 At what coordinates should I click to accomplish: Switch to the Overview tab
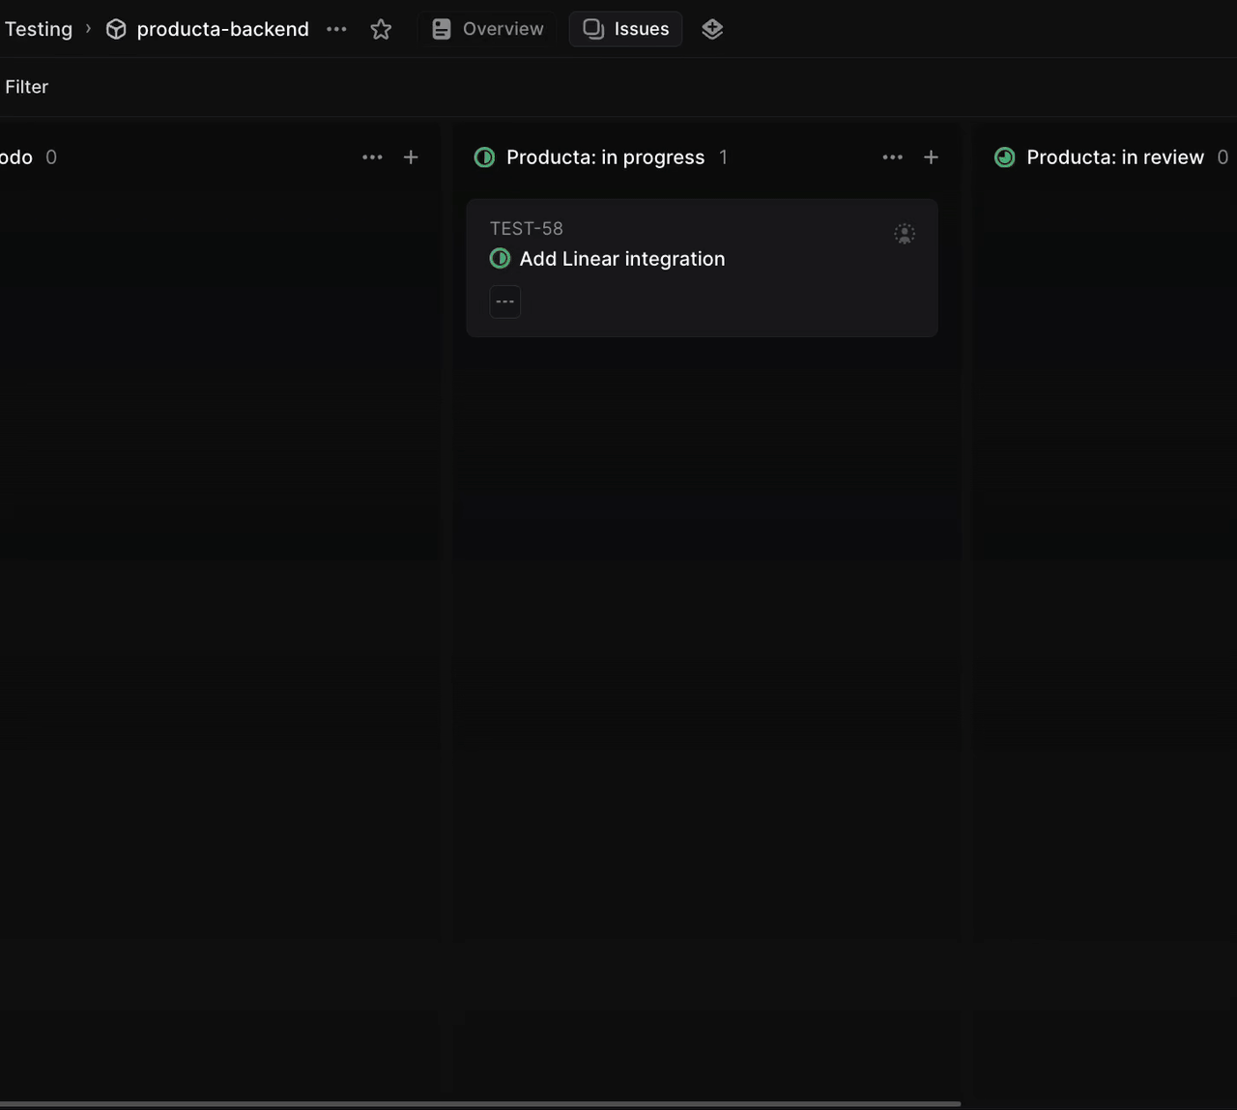coord(488,29)
